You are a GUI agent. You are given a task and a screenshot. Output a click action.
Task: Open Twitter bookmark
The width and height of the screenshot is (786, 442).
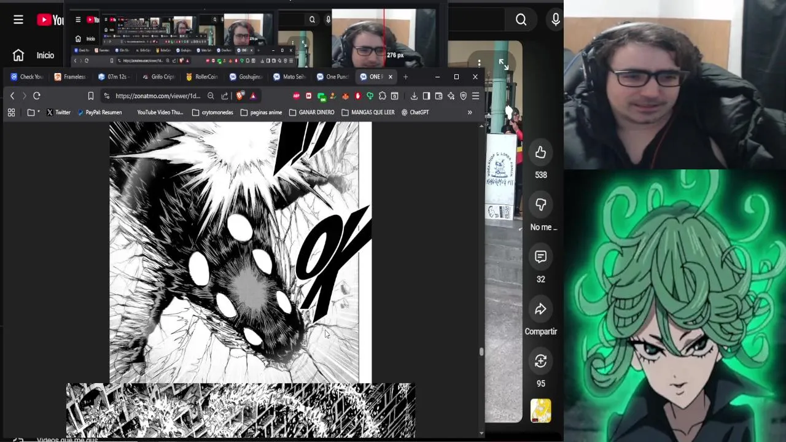tap(58, 112)
